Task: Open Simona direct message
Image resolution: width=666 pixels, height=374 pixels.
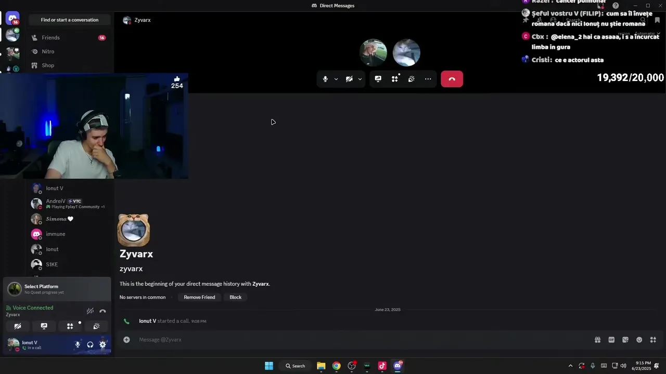Action: (x=69, y=219)
